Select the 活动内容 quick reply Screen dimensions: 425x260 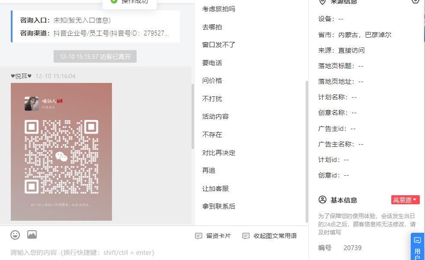pyautogui.click(x=215, y=117)
